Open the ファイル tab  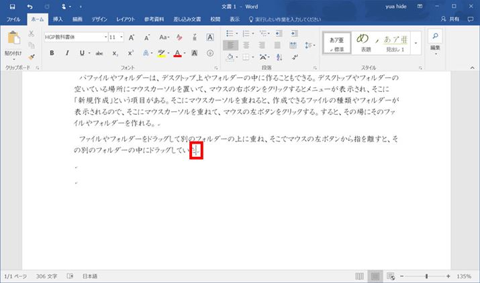(13, 19)
